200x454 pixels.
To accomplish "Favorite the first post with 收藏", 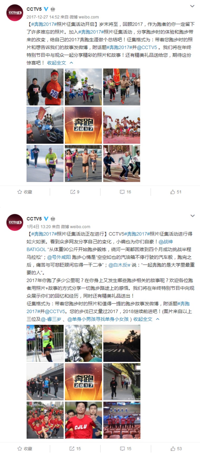I will [25, 192].
